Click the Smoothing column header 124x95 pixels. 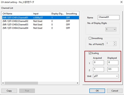pos(72,14)
